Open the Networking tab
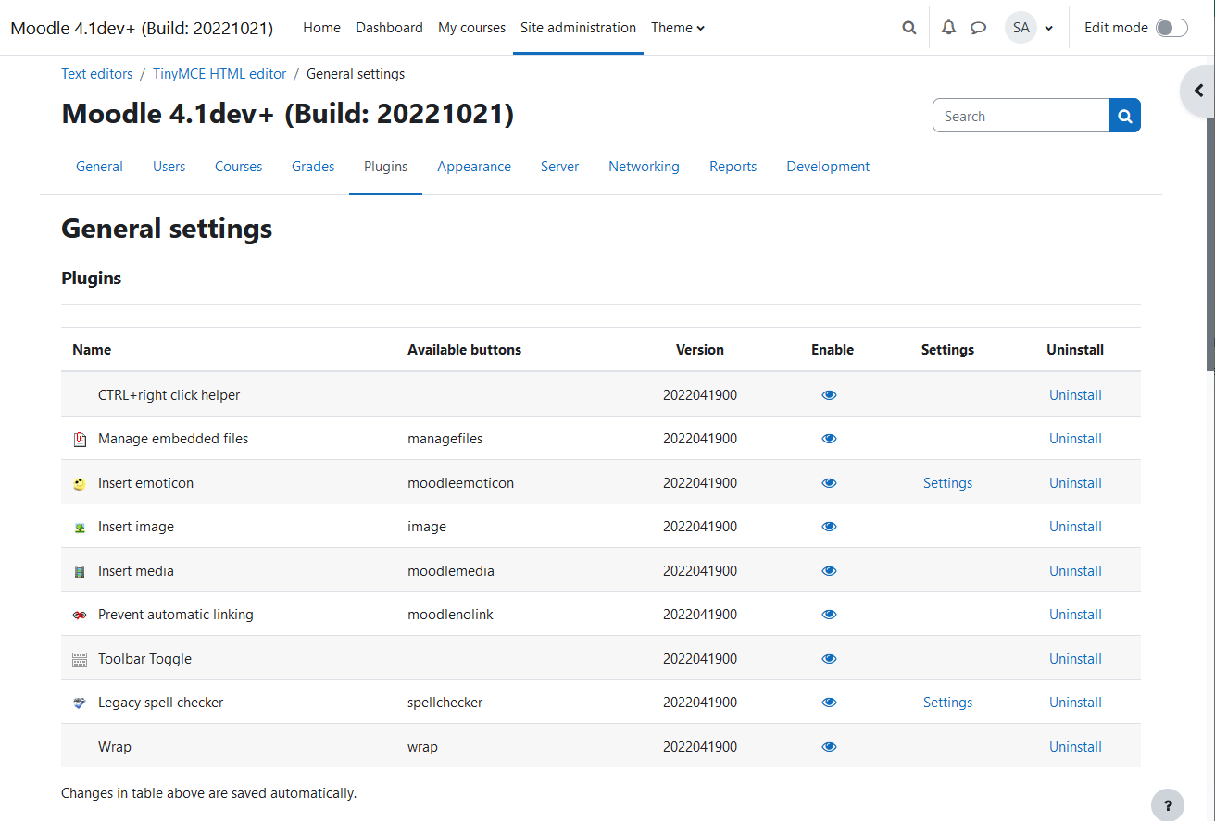Viewport: 1215px width, 821px height. [644, 167]
